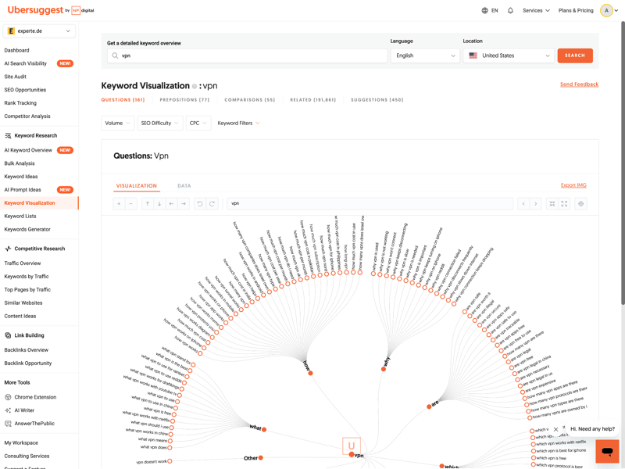The image size is (625, 469).
Task: Open the Language English dropdown
Action: 425,55
